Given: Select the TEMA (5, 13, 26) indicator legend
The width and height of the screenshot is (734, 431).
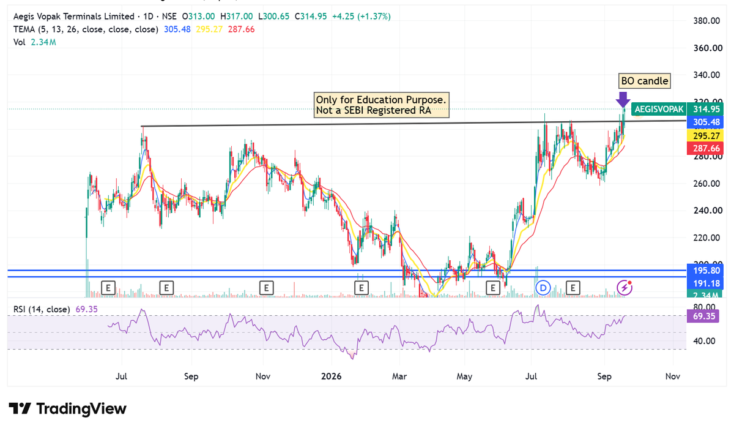Looking at the screenshot, I should (x=86, y=29).
